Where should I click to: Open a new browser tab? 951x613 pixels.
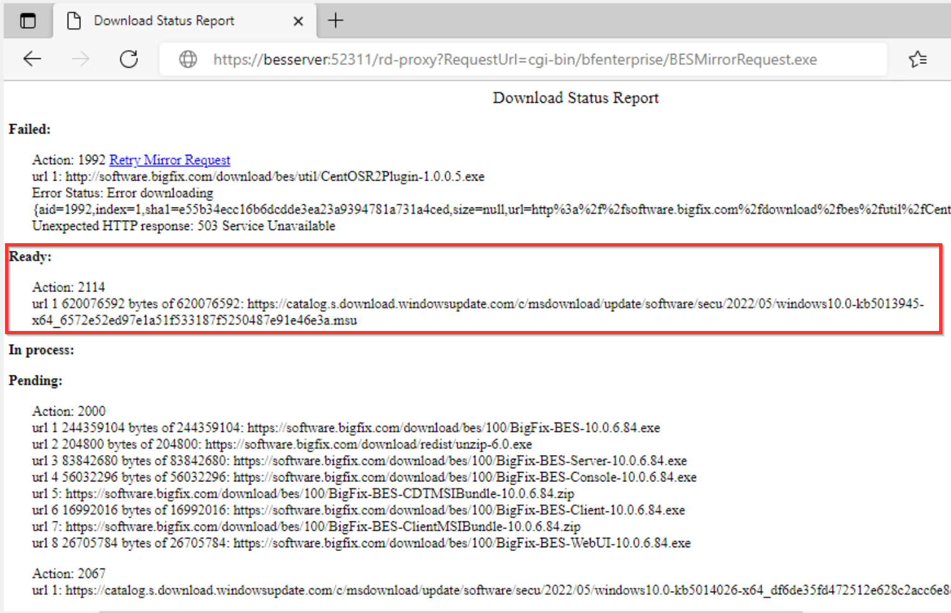(x=336, y=21)
